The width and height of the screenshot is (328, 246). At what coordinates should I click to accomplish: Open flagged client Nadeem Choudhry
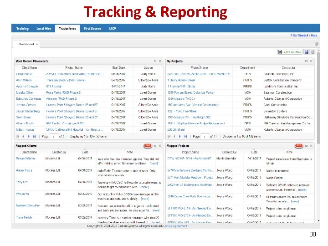(28, 205)
